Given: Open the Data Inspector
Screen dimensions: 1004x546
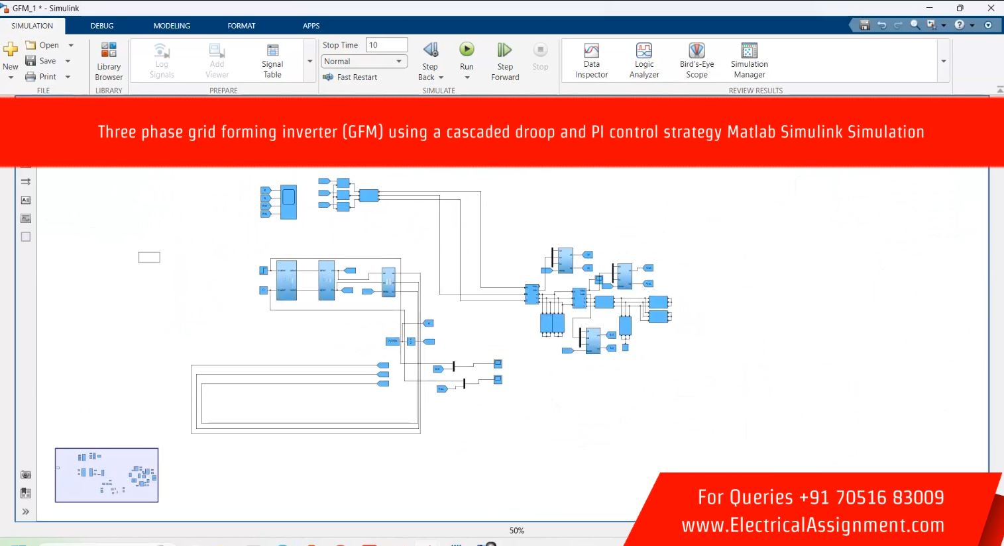Looking at the screenshot, I should point(591,61).
